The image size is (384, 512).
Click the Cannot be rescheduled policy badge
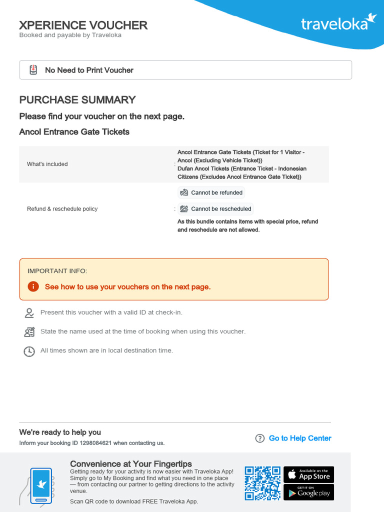coord(215,209)
